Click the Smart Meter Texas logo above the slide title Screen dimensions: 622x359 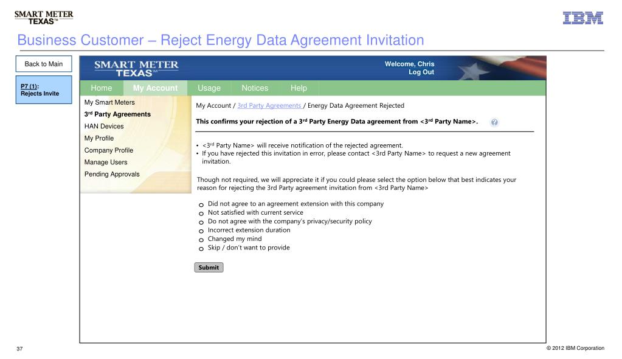44,18
